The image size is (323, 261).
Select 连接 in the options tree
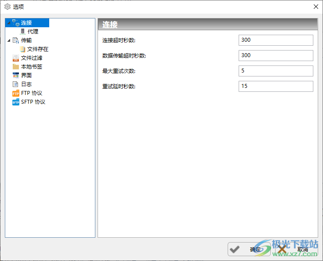(x=26, y=23)
